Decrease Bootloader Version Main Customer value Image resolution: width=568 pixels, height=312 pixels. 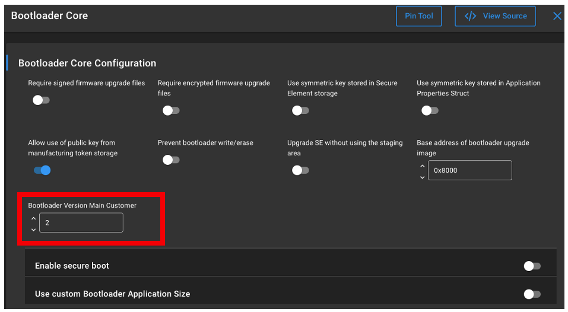point(33,228)
